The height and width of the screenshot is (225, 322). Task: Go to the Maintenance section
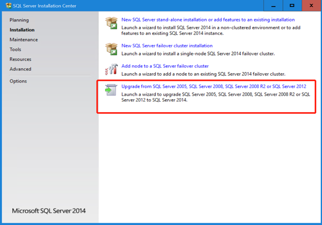[x=23, y=40]
